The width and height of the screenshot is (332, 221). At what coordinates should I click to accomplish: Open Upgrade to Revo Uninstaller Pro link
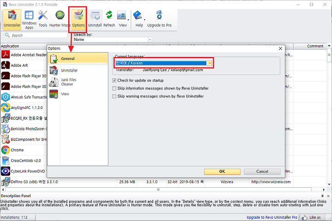pyautogui.click(x=272, y=217)
